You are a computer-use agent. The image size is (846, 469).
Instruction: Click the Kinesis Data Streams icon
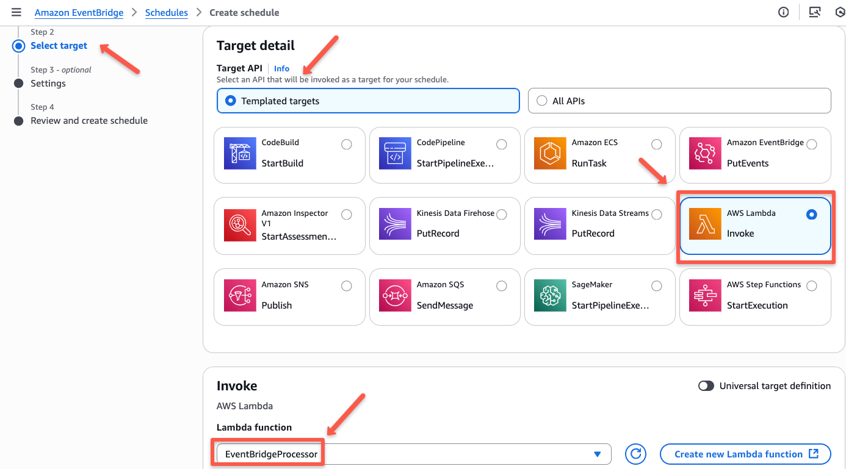[x=550, y=224]
